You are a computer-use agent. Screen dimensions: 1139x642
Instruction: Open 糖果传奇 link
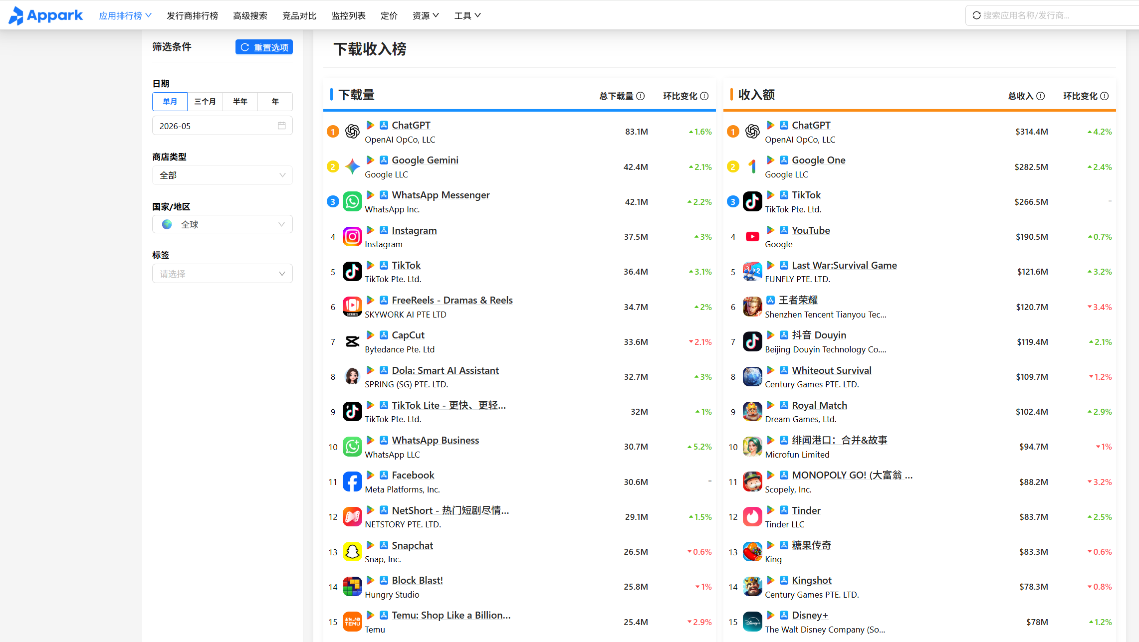(x=812, y=545)
